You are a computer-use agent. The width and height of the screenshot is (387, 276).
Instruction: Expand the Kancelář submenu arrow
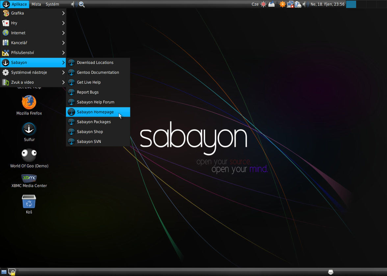(63, 43)
